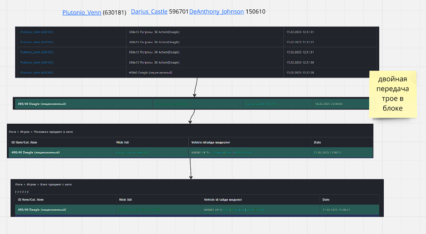Click Plutonio_Venn nick in the 12:31:28 row
Image resolution: width=426 pixels, height=234 pixels.
point(37,73)
